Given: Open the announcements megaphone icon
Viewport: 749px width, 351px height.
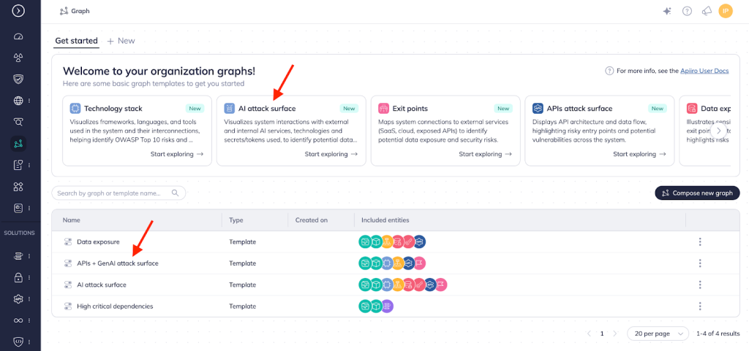Looking at the screenshot, I should [707, 11].
